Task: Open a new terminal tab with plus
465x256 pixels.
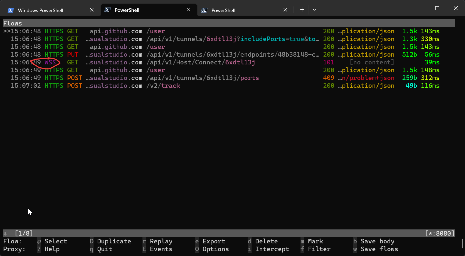Action: click(302, 10)
